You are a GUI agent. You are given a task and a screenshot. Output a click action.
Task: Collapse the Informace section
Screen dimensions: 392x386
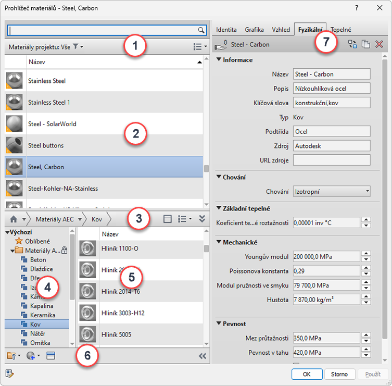pos(219,59)
